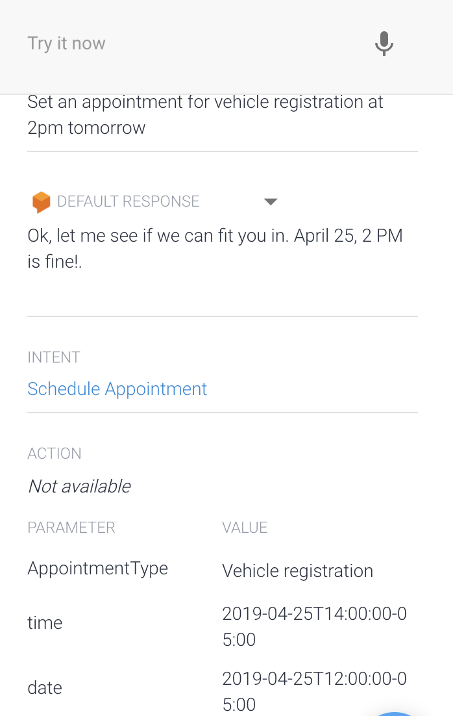This screenshot has height=716, width=453.
Task: Click the date parameter name
Action: [x=45, y=687]
